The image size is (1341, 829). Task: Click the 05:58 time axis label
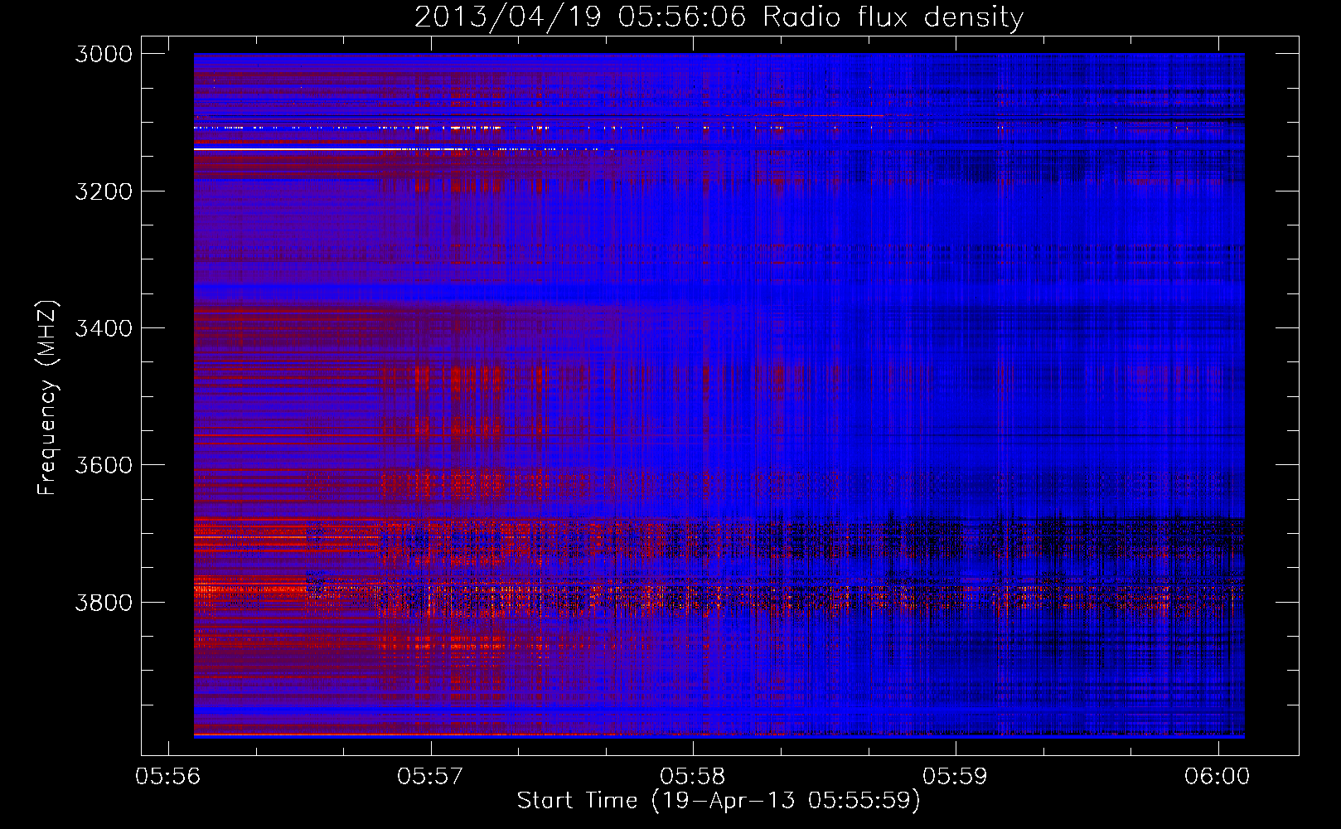click(693, 776)
